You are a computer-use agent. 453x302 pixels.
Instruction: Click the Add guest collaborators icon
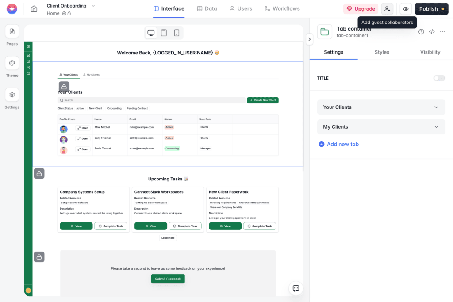387,9
